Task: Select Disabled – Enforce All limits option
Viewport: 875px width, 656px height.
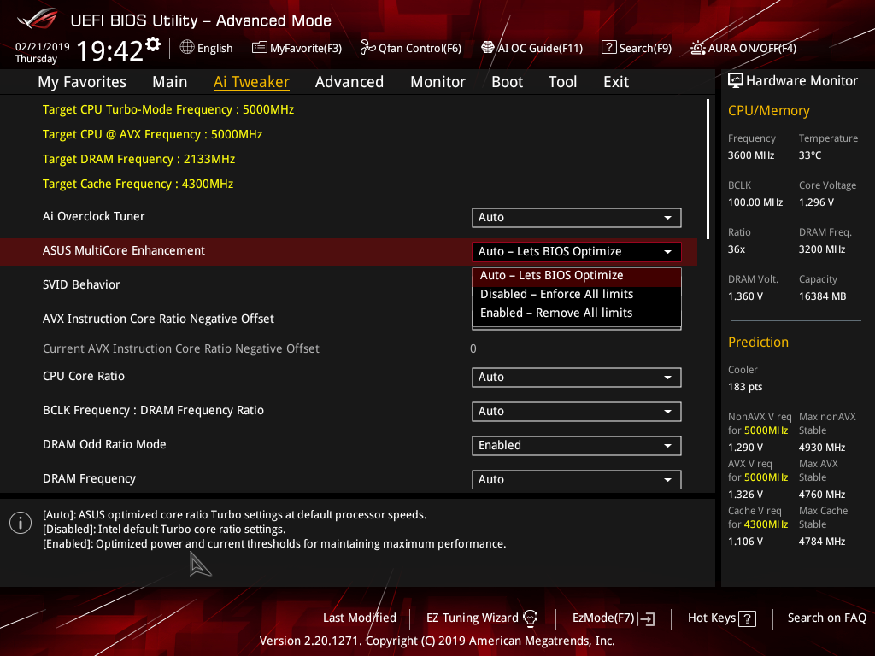Action: click(556, 294)
